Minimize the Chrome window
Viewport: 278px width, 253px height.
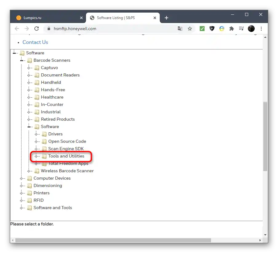(x=233, y=14)
